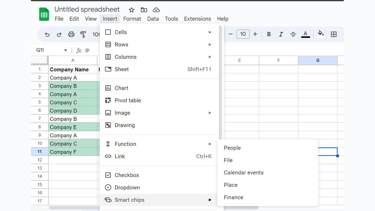
Task: Toggle Italic formatting
Action: [x=281, y=34]
